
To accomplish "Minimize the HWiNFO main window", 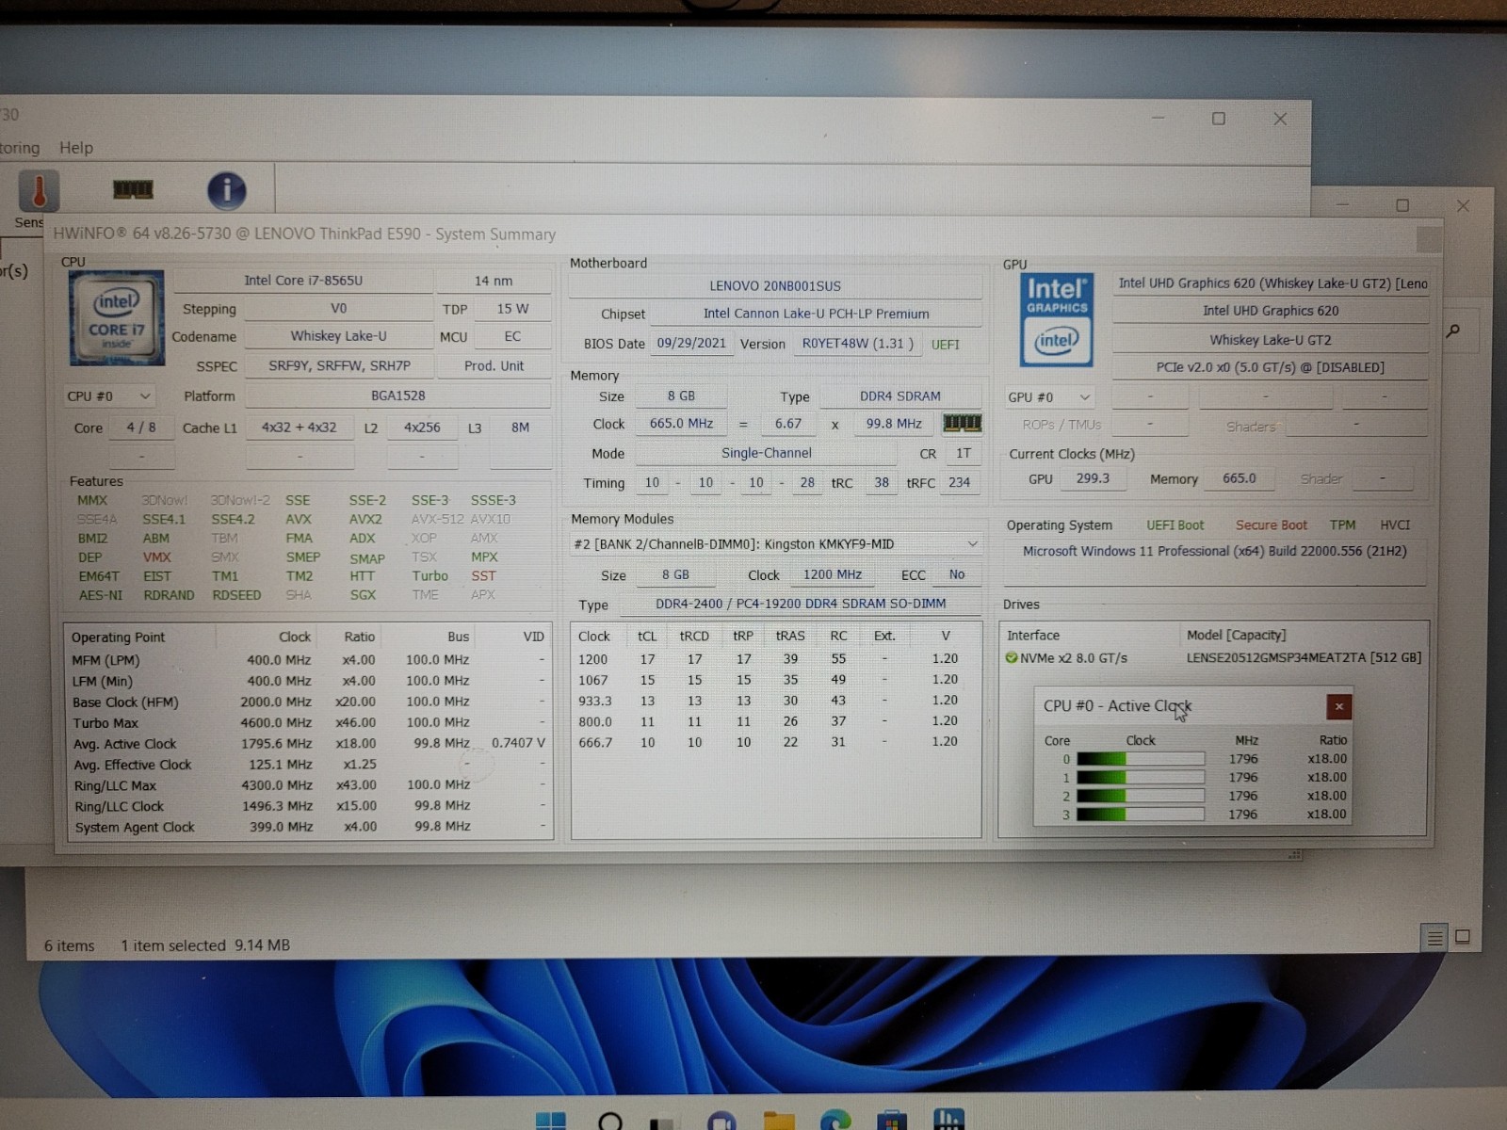I will point(1159,119).
